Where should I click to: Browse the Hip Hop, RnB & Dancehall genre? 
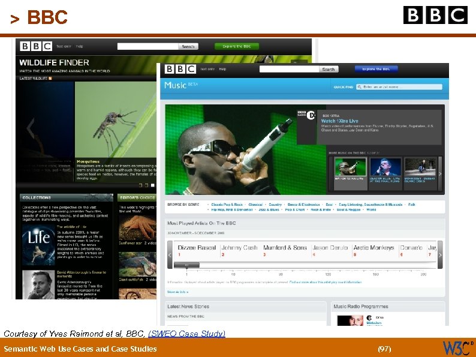click(232, 209)
